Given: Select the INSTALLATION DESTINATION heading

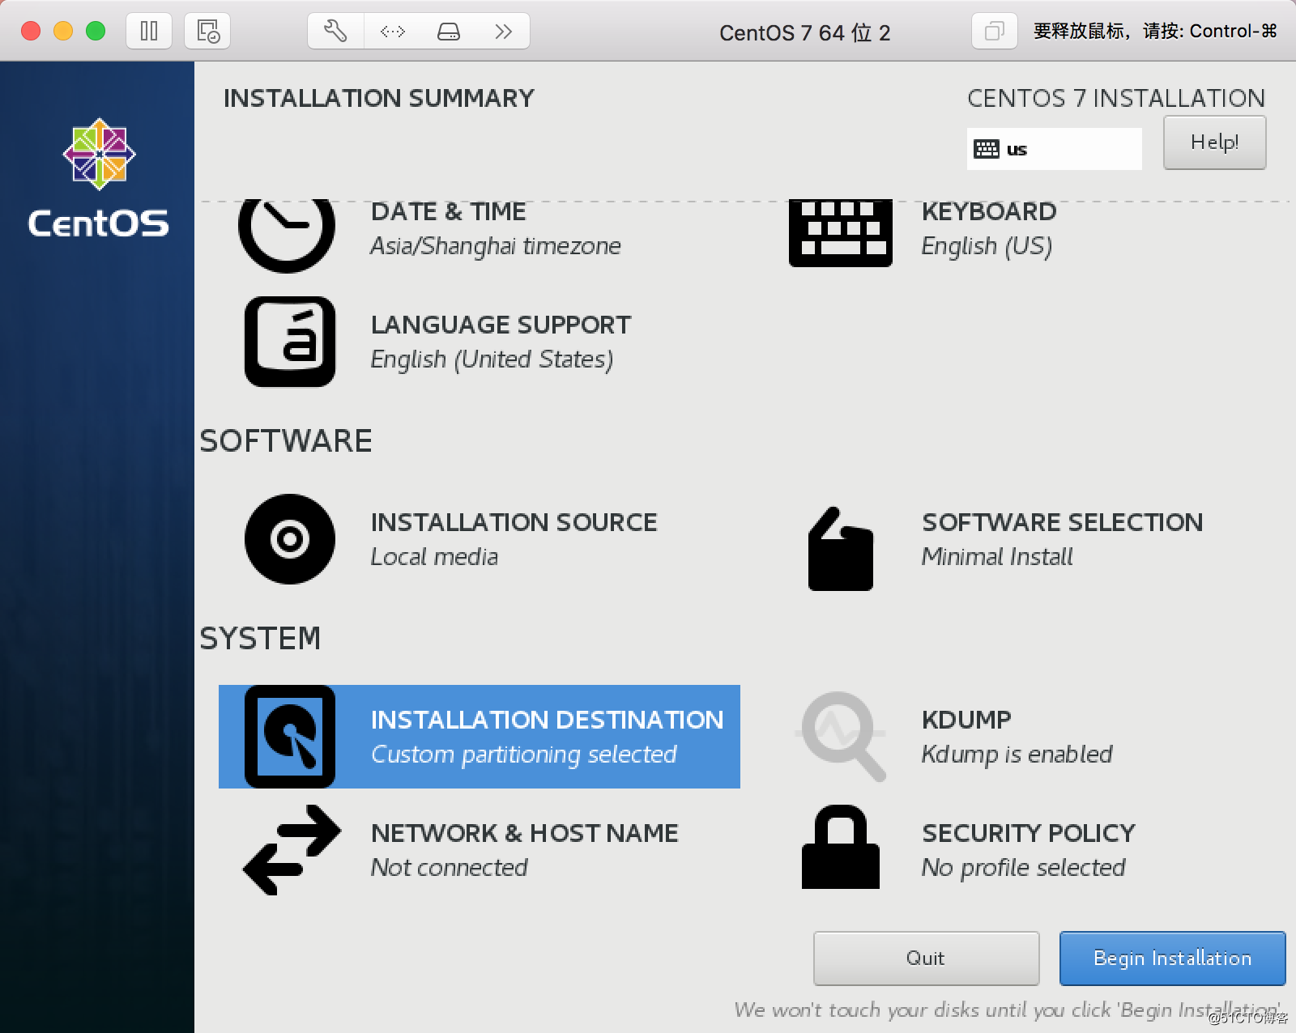Looking at the screenshot, I should click(547, 720).
